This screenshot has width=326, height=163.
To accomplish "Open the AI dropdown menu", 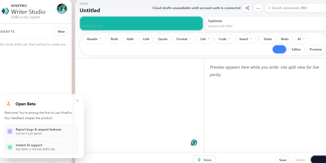I will [x=301, y=39].
